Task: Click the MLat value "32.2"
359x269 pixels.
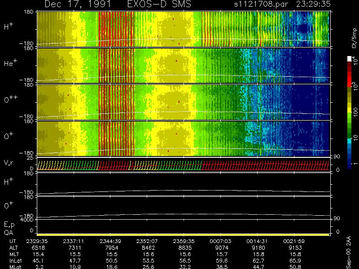Action: (185, 267)
